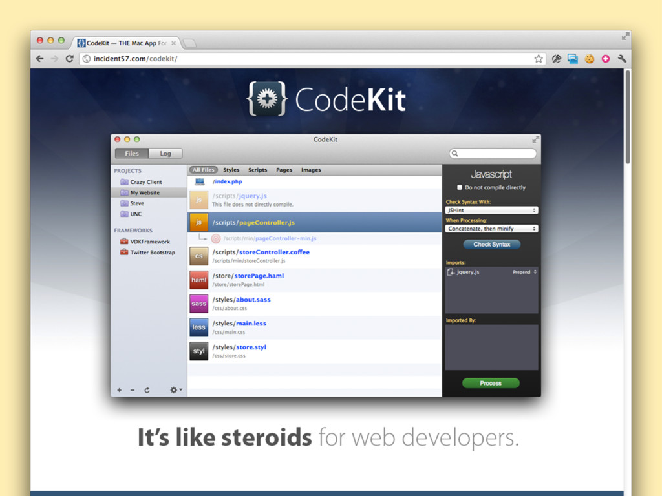Remove a project with the minus button

(132, 390)
